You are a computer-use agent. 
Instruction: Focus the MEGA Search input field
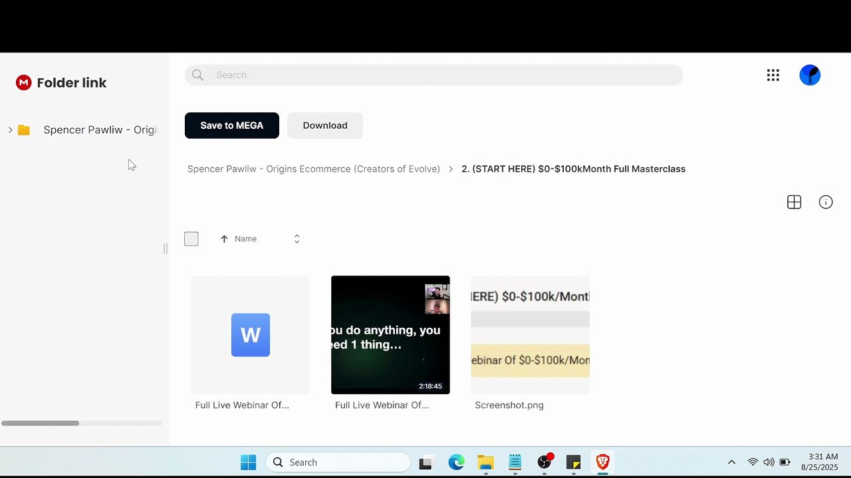(433, 75)
